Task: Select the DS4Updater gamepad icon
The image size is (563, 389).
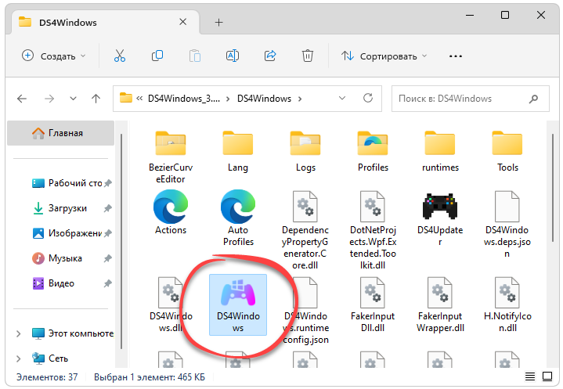Action: click(440, 218)
